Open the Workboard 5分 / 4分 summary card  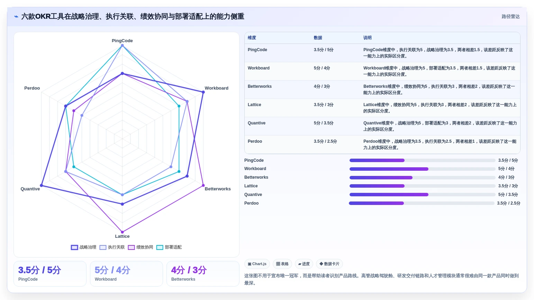126,274
